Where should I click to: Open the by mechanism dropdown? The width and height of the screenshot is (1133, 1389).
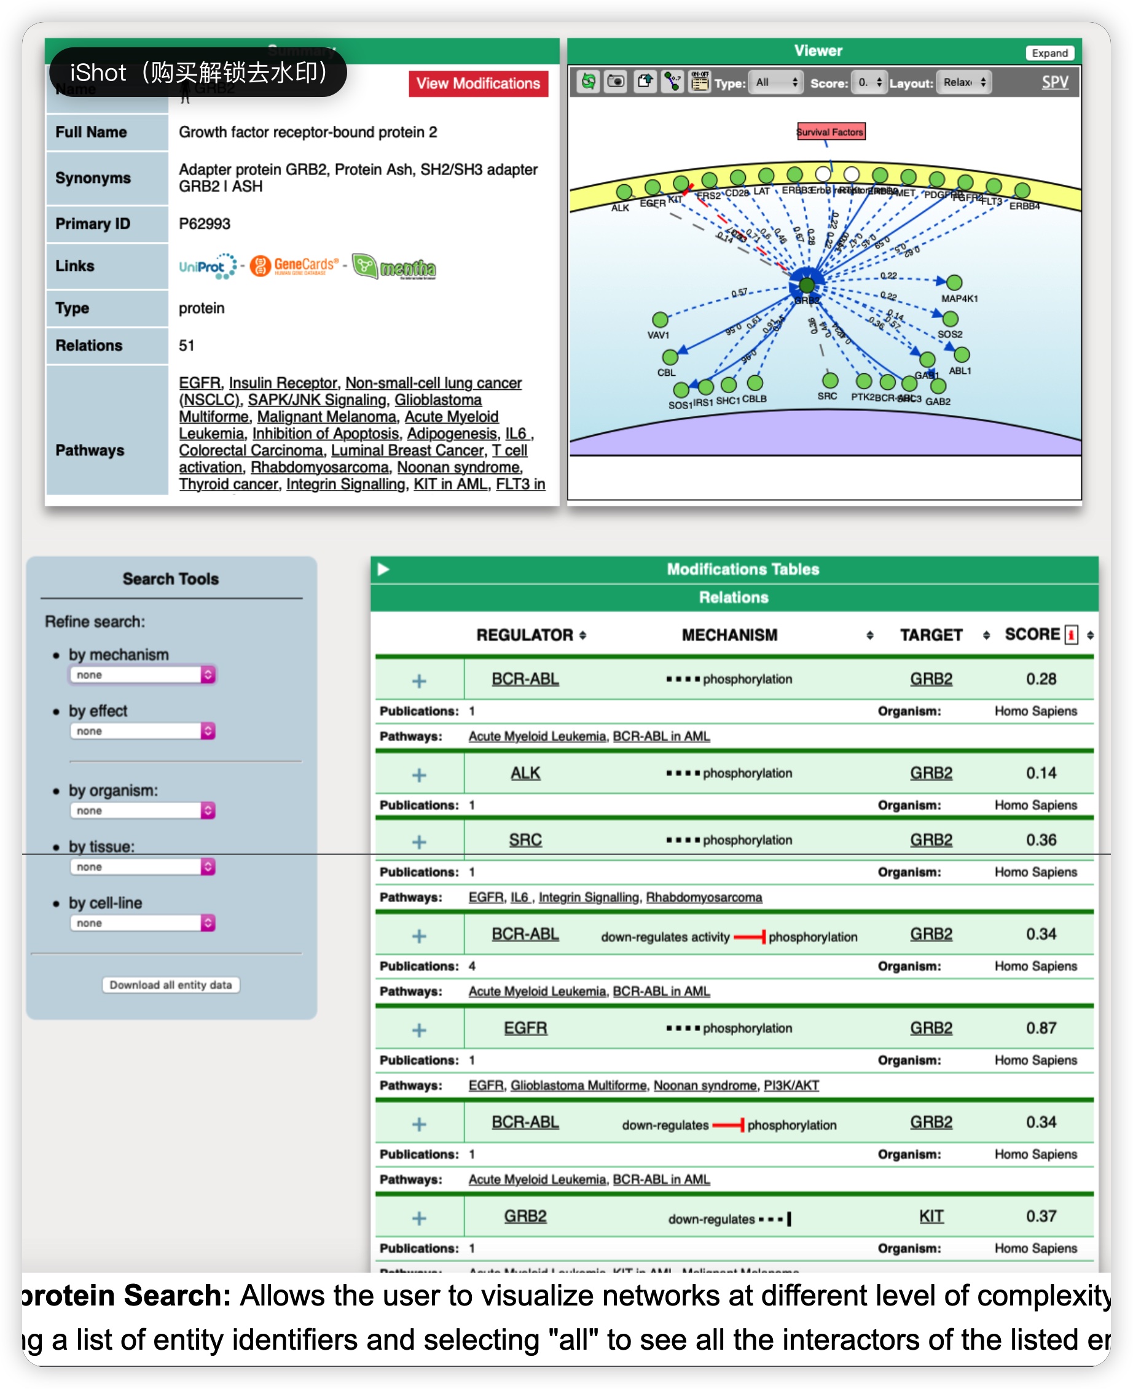[143, 674]
